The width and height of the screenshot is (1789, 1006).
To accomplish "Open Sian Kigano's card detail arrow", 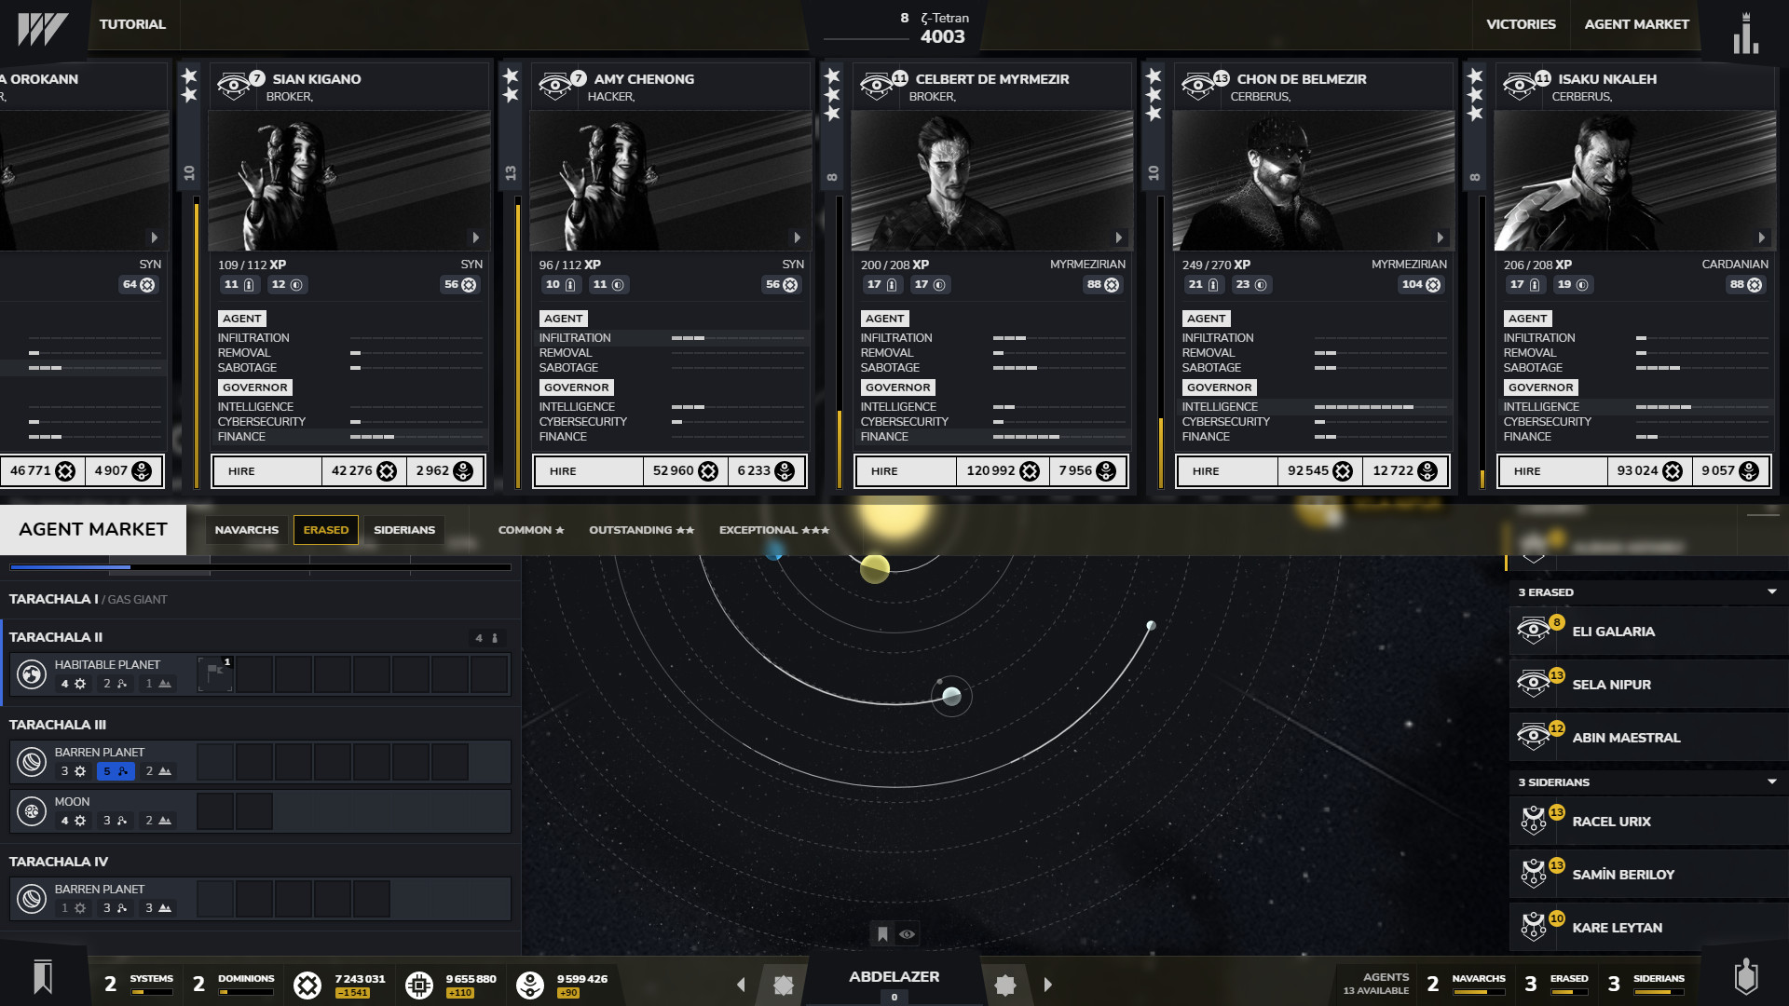I will [475, 238].
